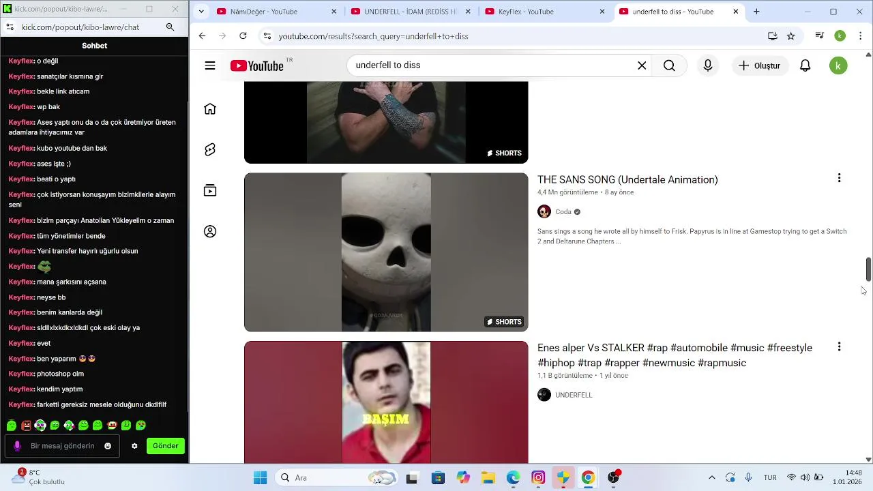This screenshot has width=873, height=491.
Task: Open the You profile sidebar icon
Action: pos(210,232)
